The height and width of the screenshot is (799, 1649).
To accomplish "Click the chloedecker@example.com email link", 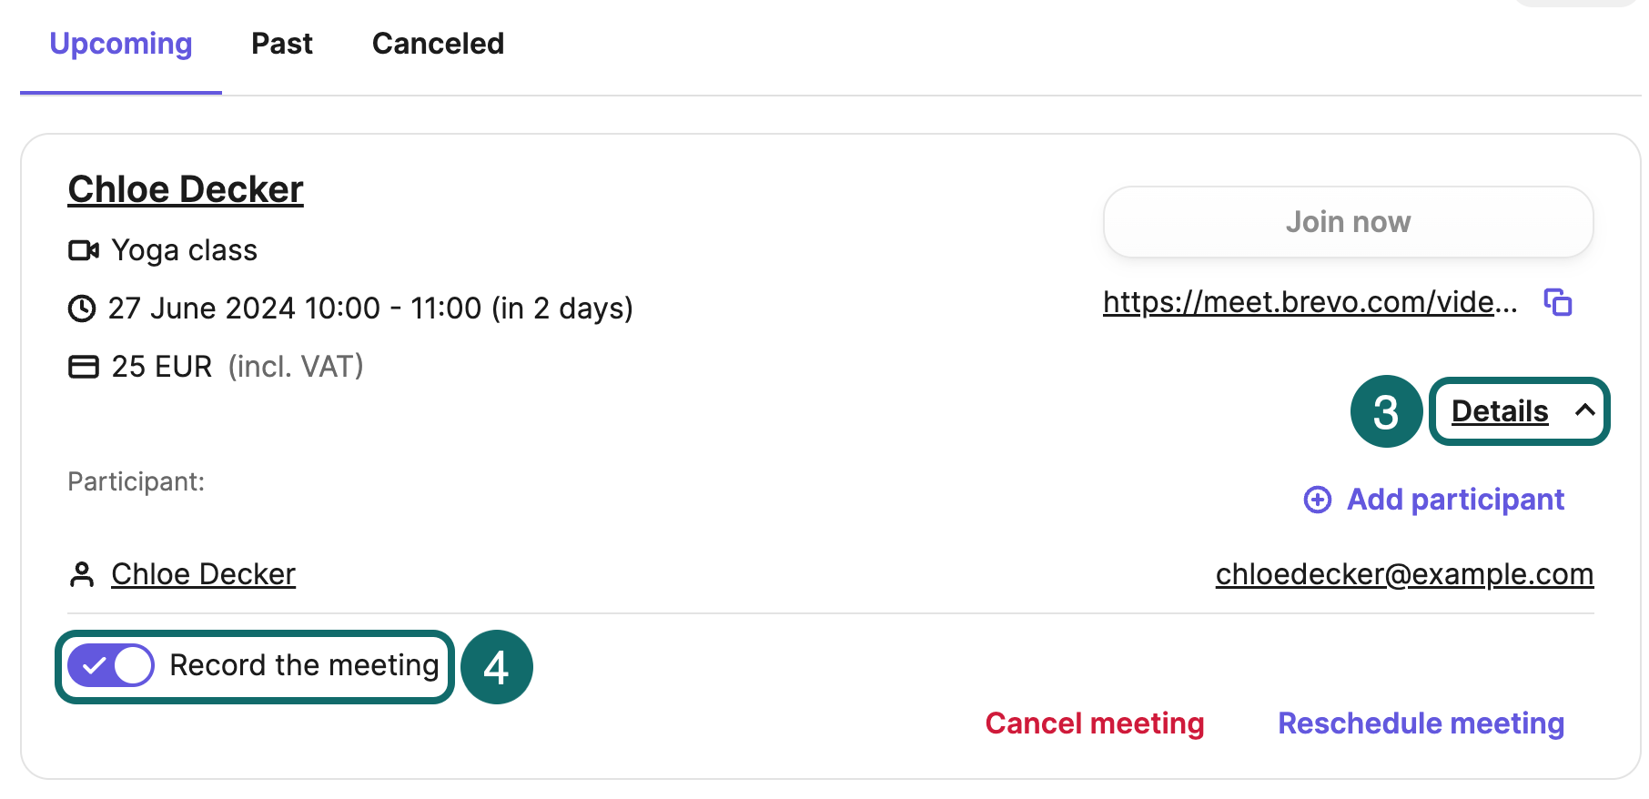I will tap(1404, 574).
